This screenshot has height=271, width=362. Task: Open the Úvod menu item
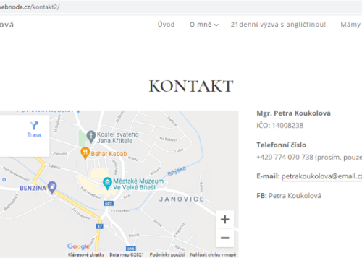[x=166, y=25]
